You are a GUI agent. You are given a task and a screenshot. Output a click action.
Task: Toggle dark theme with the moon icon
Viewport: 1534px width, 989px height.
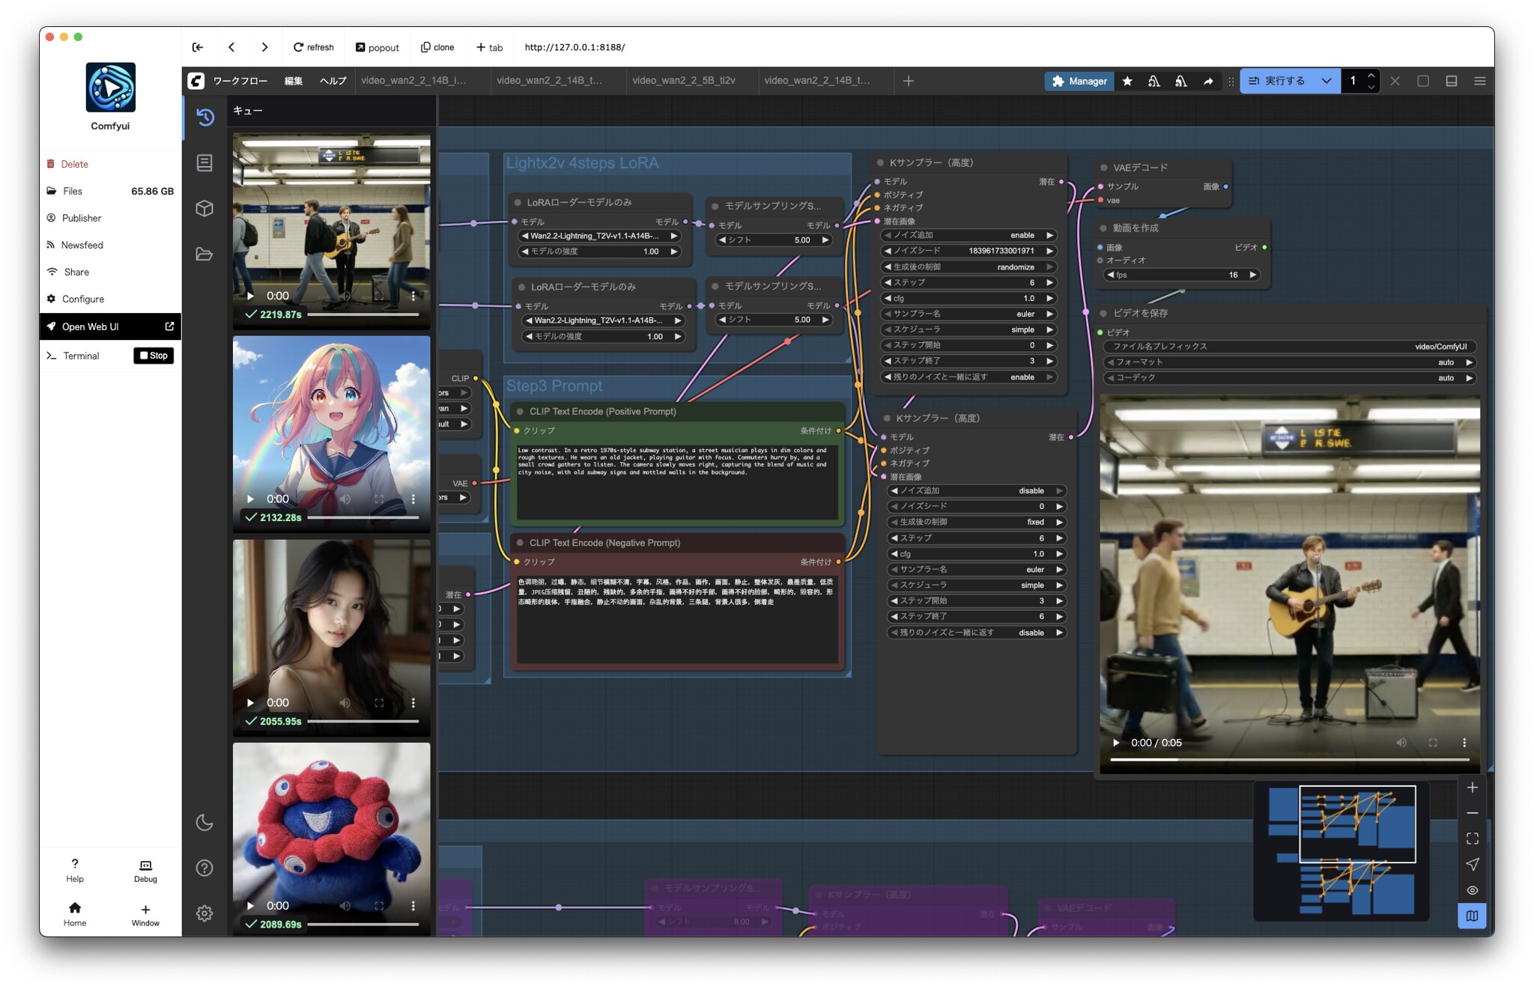tap(204, 823)
